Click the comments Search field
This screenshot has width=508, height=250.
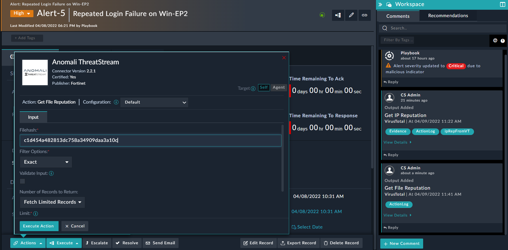point(443,28)
